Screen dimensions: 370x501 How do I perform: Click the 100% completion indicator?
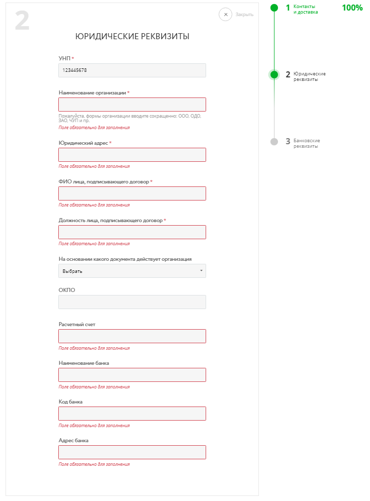[352, 8]
